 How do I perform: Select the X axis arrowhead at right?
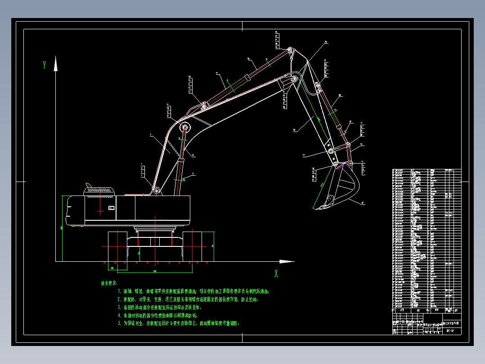287,261
